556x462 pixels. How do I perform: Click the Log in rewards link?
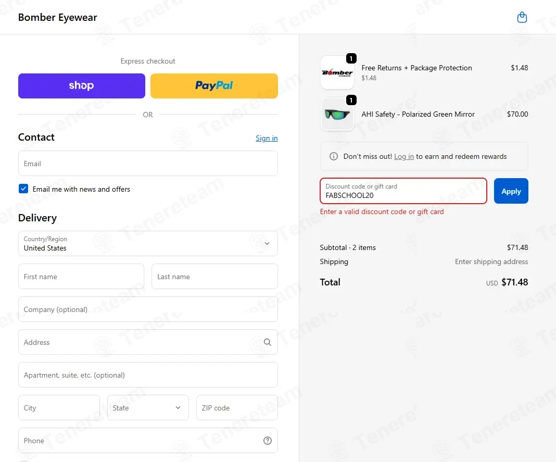point(404,156)
